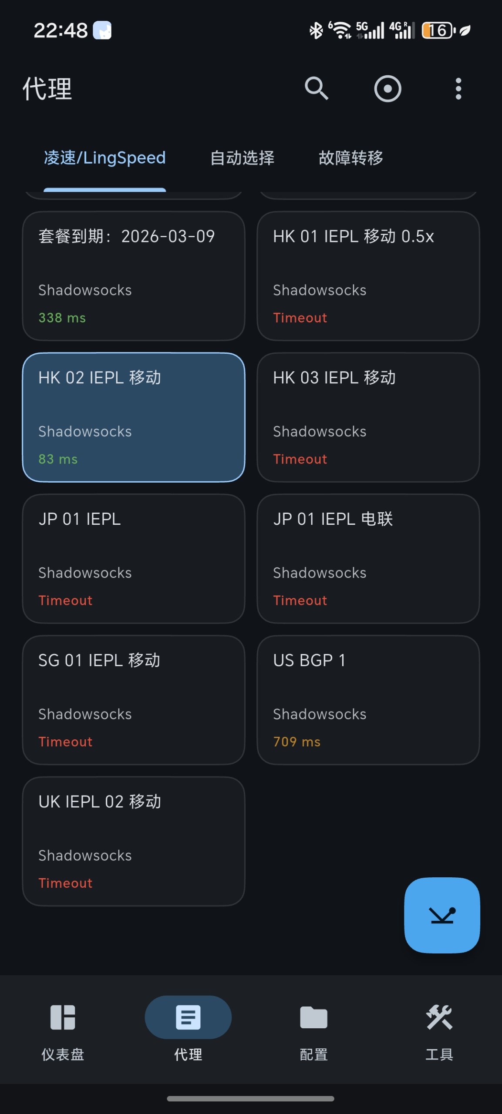Select the 代理 bottom navigation icon
This screenshot has width=502, height=1114.
point(188,1017)
